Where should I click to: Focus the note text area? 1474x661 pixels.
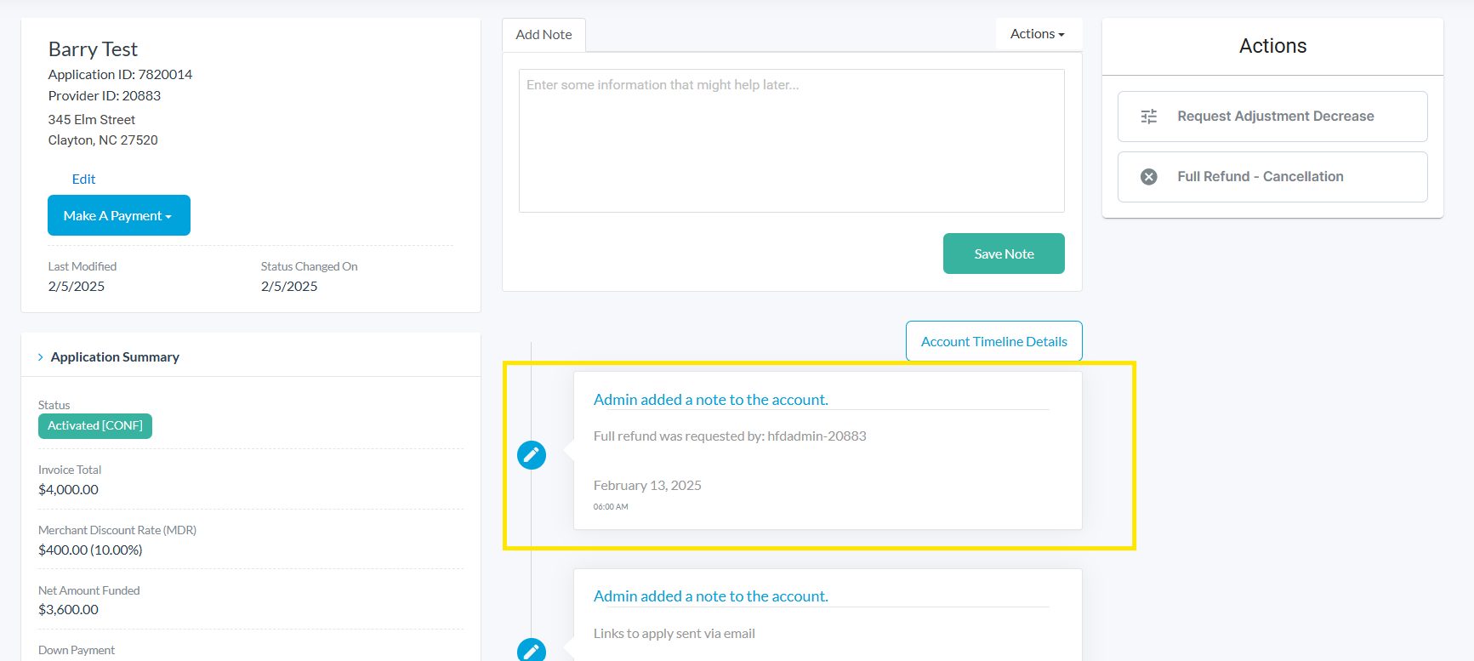pos(791,140)
